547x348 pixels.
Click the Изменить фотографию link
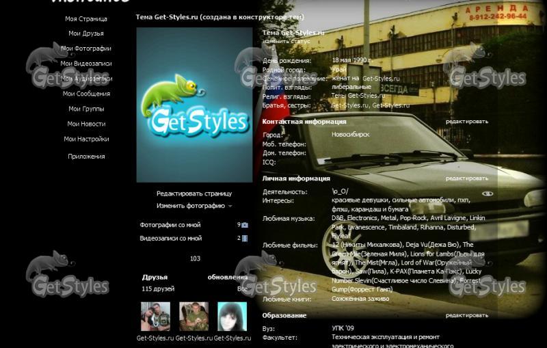[x=191, y=206]
